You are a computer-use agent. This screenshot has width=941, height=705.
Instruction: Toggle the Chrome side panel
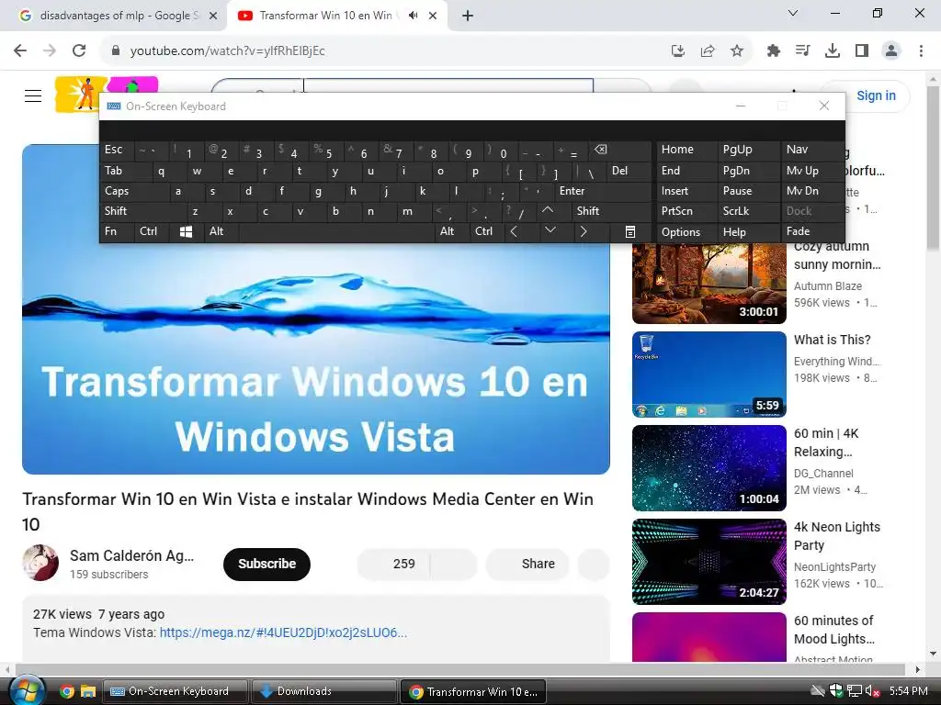(x=862, y=51)
